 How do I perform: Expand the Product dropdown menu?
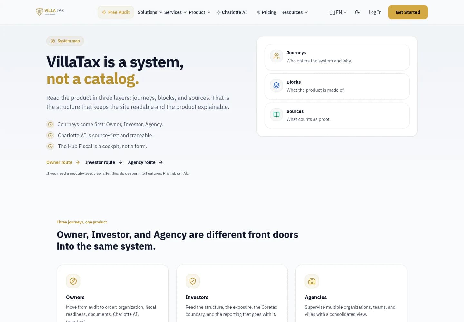coord(199,12)
